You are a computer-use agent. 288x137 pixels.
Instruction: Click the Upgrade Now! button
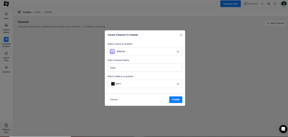point(231,4)
